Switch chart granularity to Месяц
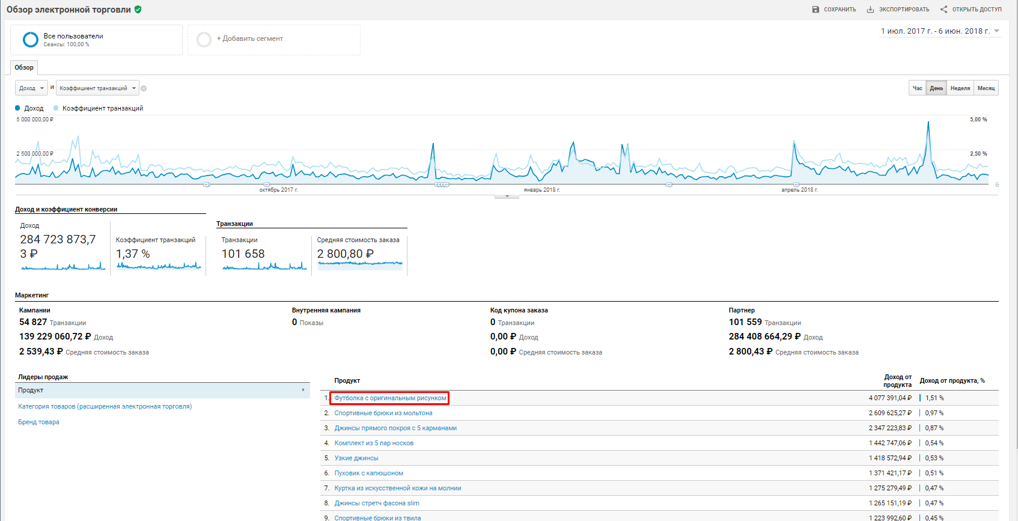This screenshot has height=521, width=1018. tap(986, 88)
